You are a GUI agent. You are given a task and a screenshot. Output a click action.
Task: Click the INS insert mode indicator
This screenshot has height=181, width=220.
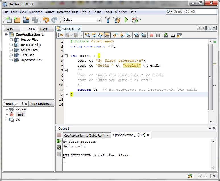[214, 176]
